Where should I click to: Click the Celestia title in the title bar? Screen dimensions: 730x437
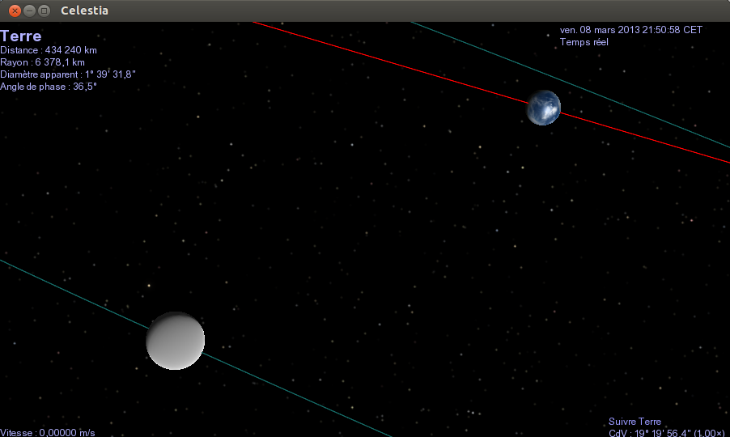(x=84, y=11)
